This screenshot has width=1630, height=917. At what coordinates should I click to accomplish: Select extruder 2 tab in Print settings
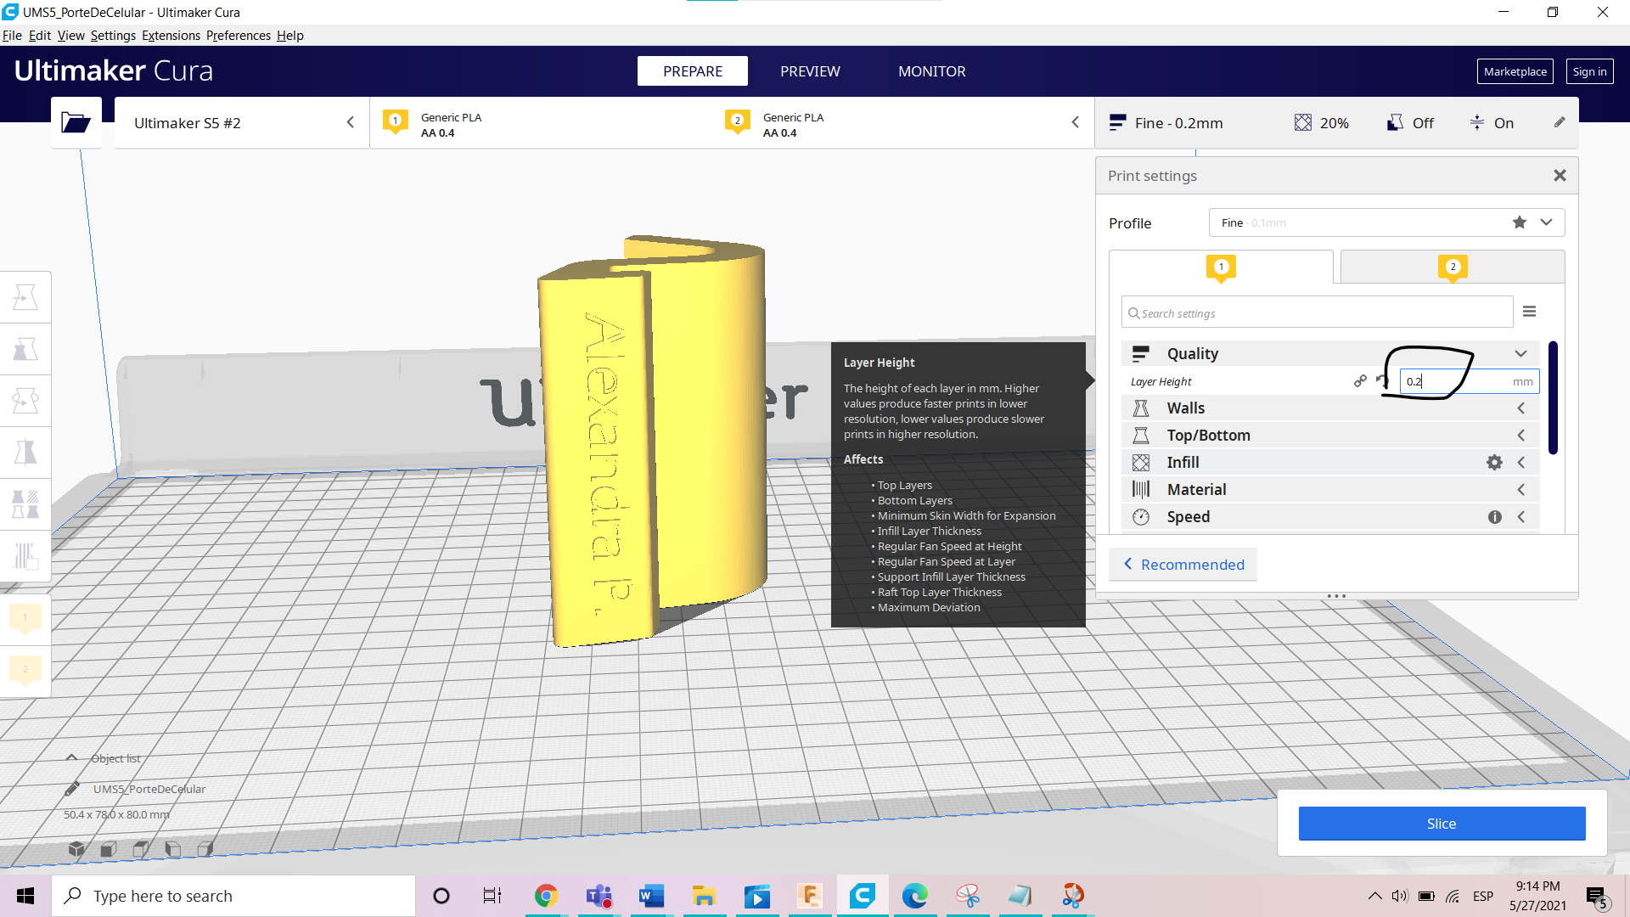click(x=1452, y=267)
